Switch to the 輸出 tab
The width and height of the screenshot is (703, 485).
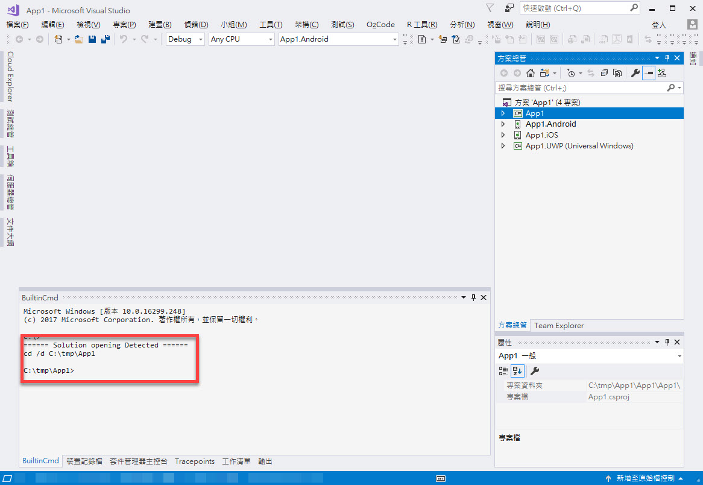tap(265, 461)
